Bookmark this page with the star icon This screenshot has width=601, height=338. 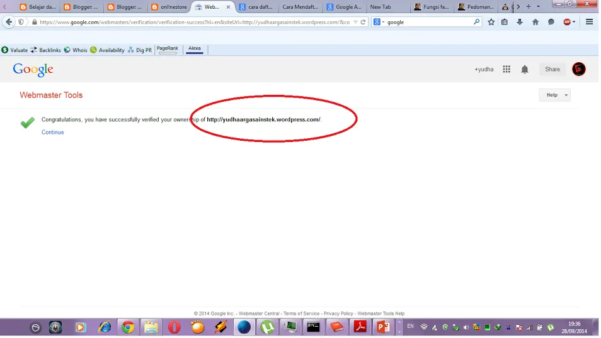tap(491, 22)
